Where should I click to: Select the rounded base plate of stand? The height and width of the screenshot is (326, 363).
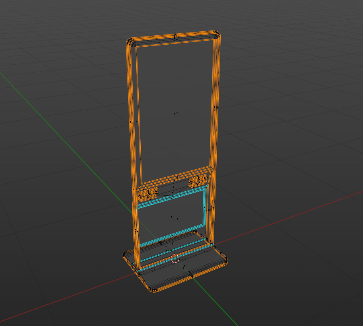click(x=175, y=262)
